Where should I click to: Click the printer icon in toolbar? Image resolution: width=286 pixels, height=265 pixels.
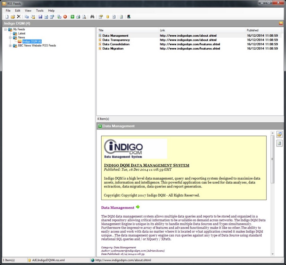point(78,17)
